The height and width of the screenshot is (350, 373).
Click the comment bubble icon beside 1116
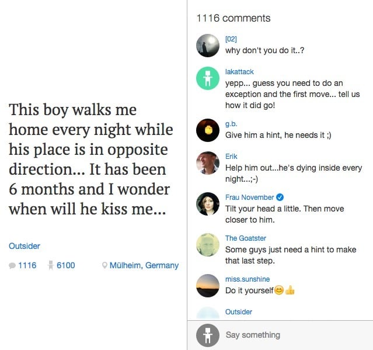pyautogui.click(x=12, y=266)
